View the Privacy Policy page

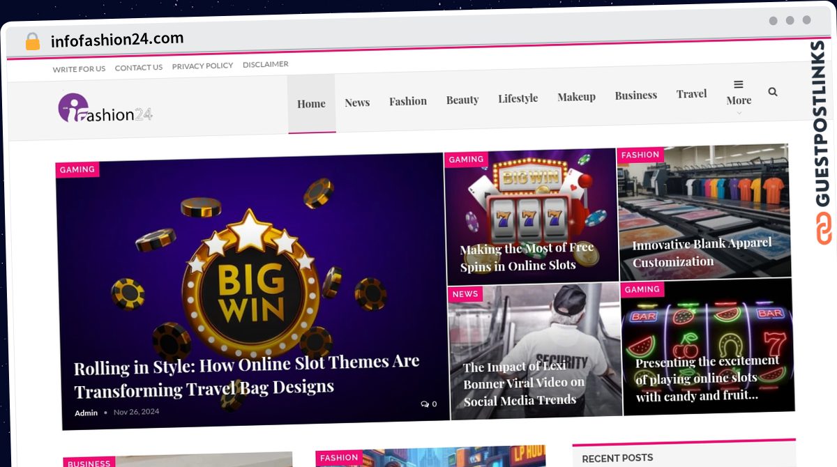(x=202, y=66)
